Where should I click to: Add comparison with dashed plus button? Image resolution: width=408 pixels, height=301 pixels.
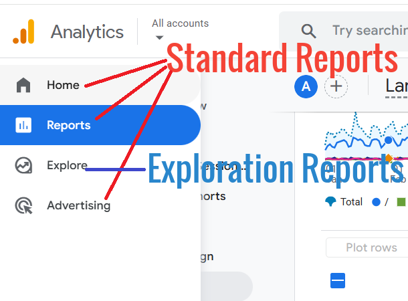[x=336, y=86]
